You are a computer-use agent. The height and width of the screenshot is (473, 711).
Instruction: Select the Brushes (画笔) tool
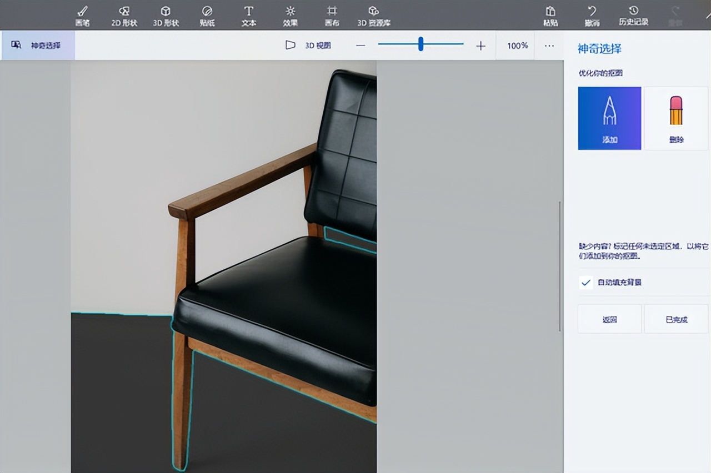click(82, 16)
